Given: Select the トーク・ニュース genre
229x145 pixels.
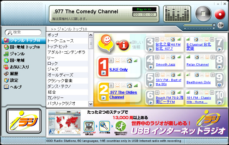Looking at the screenshot, I should click(x=67, y=41).
